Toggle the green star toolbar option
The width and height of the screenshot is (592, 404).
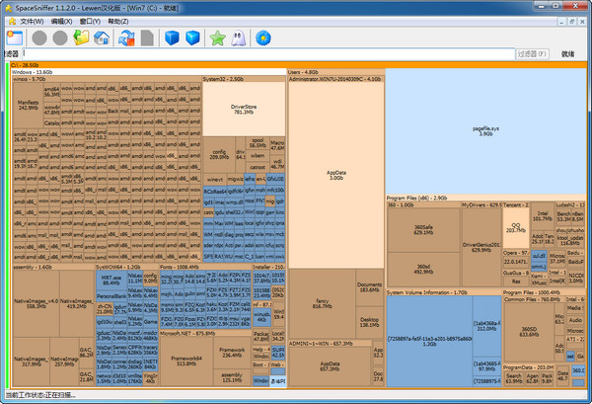click(x=218, y=38)
